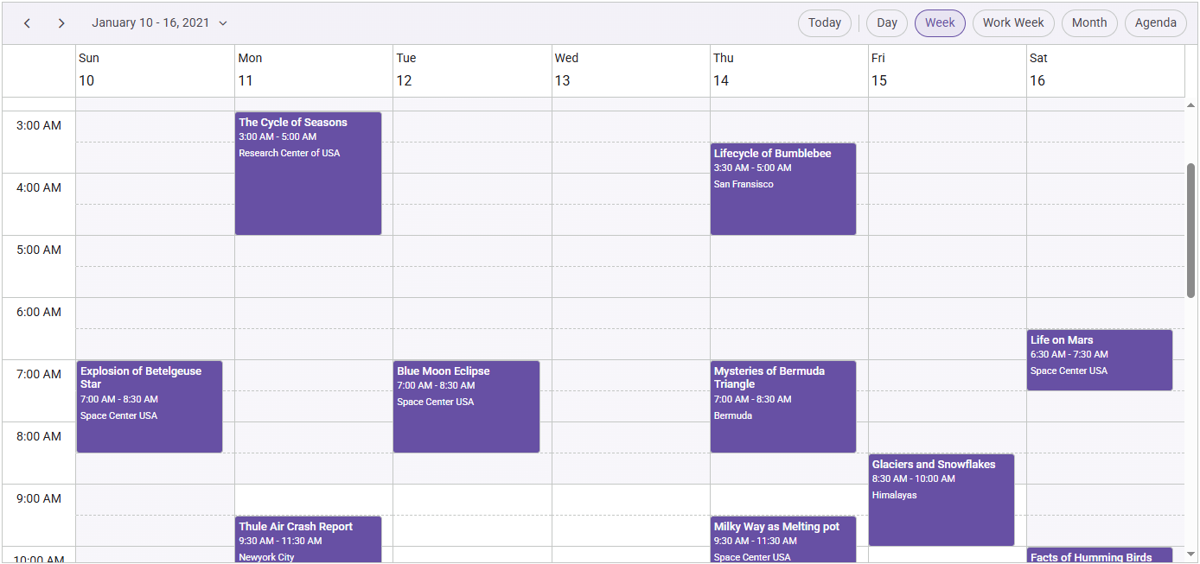Viewport: 1200px width, 564px height.
Task: Open the 'The Cycle of Seasons' event on Monday
Action: click(x=308, y=173)
